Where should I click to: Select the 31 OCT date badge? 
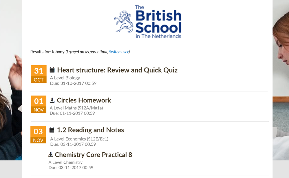[39, 74]
